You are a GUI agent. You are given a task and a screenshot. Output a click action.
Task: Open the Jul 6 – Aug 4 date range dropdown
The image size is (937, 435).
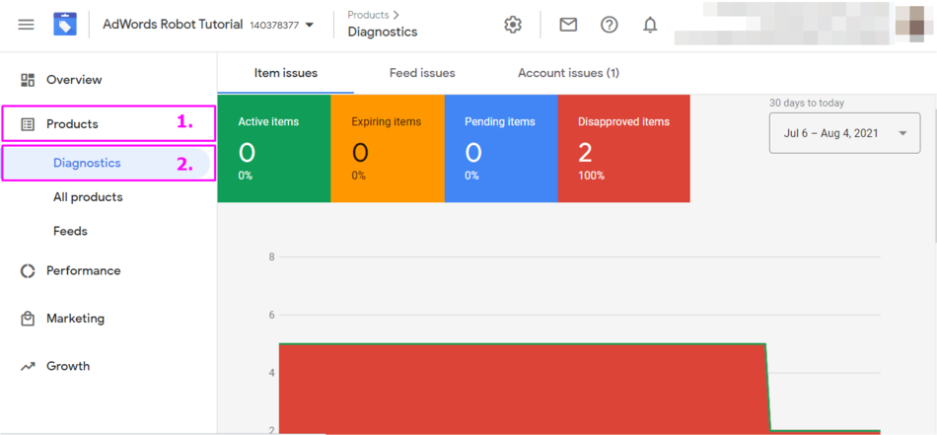coord(844,133)
